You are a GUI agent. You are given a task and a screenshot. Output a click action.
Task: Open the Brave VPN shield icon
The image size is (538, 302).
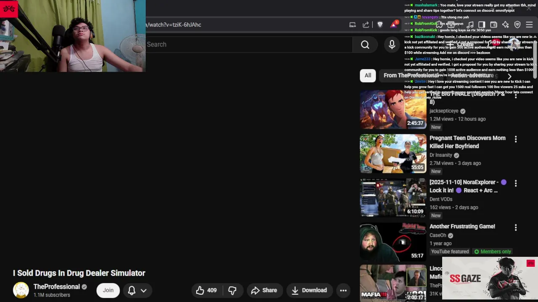pos(517,25)
